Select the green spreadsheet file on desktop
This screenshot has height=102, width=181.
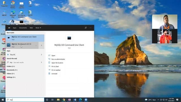pos(30,13)
